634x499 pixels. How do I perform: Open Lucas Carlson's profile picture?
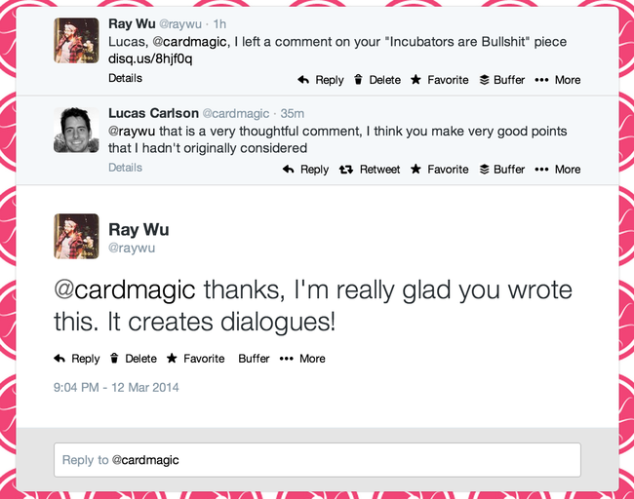[76, 130]
